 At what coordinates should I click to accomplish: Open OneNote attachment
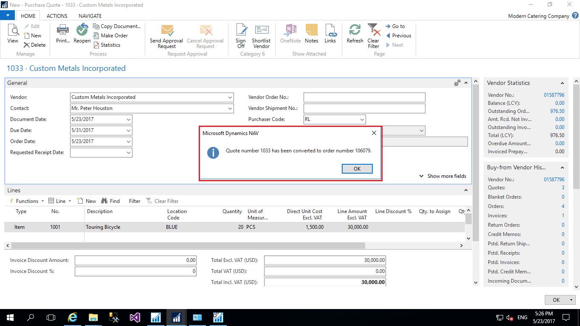coord(290,34)
